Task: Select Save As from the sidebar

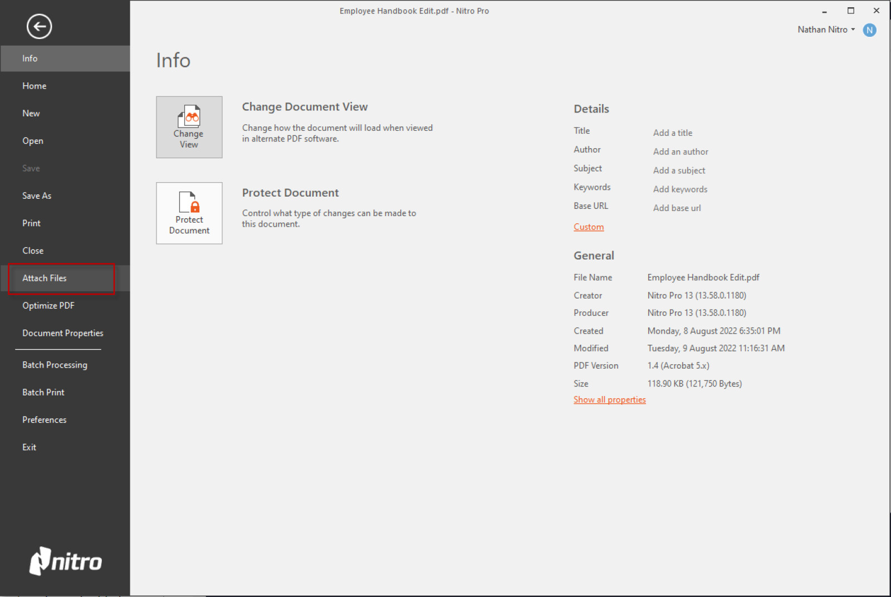Action: pyautogui.click(x=37, y=195)
